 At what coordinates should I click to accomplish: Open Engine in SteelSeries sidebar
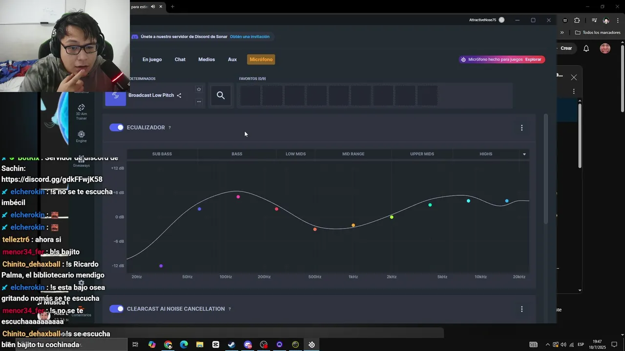(x=82, y=136)
